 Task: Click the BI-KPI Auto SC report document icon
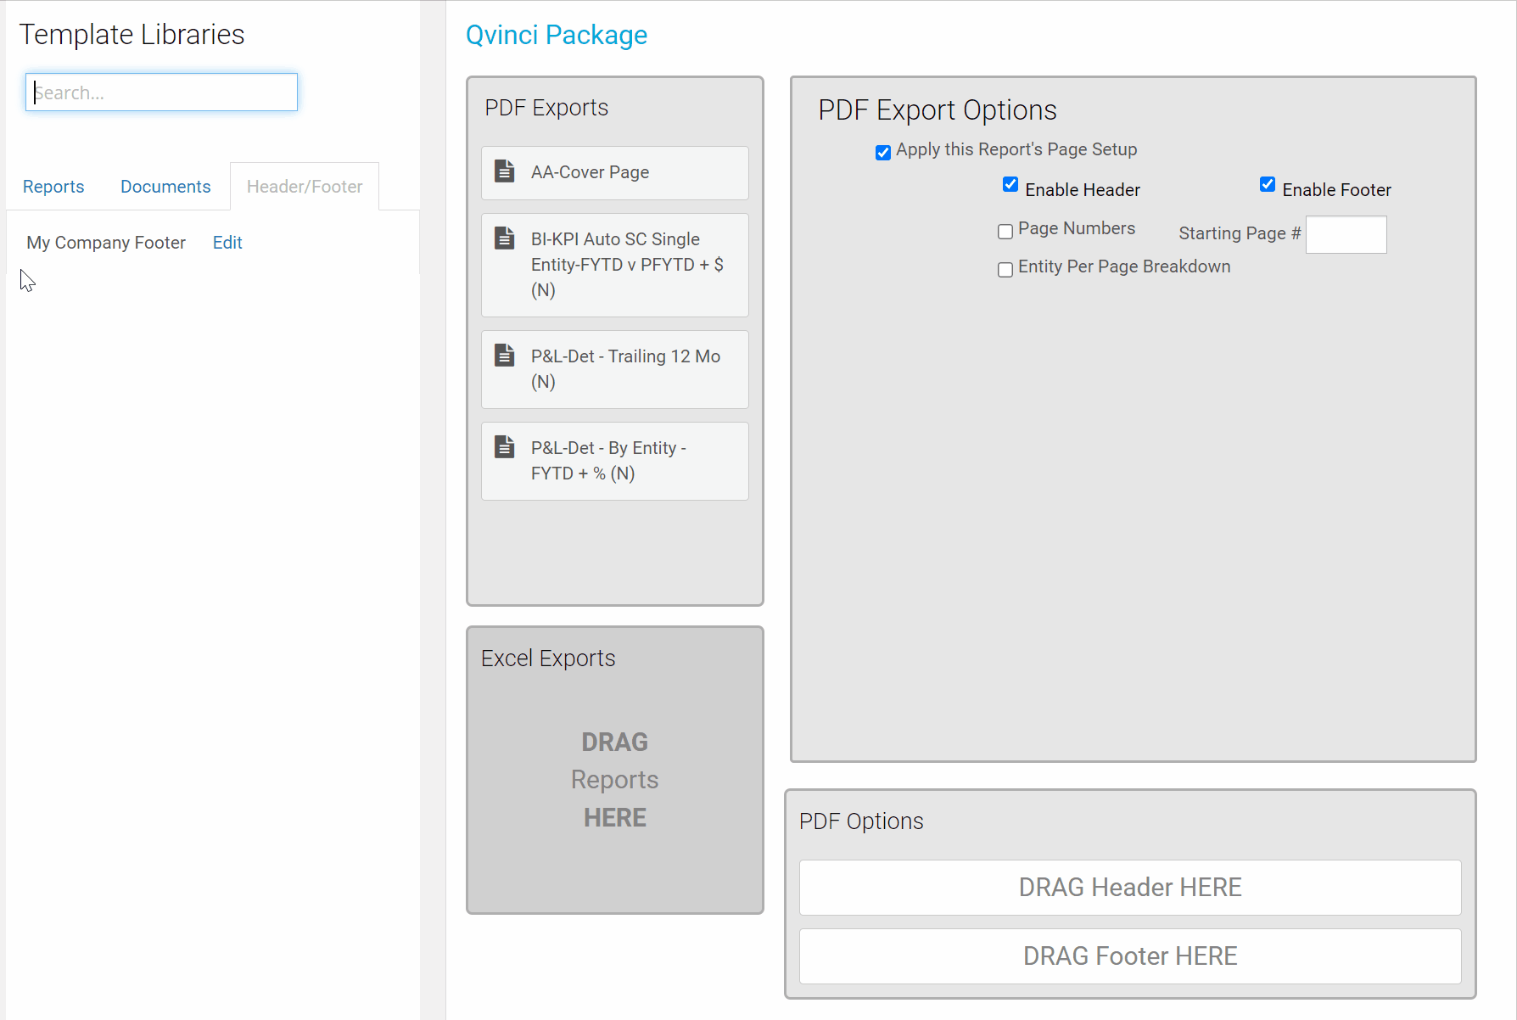(505, 238)
